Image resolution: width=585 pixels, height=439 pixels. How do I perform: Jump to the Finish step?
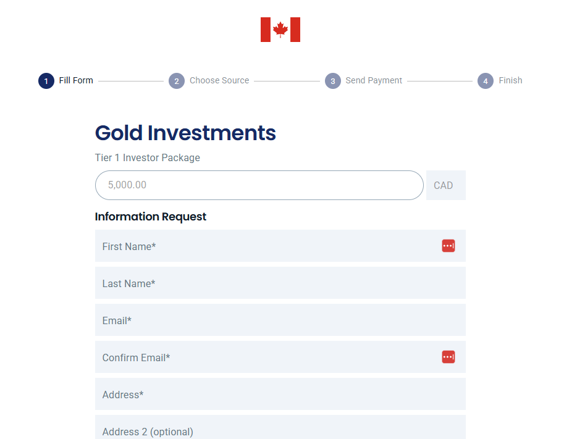click(x=510, y=80)
